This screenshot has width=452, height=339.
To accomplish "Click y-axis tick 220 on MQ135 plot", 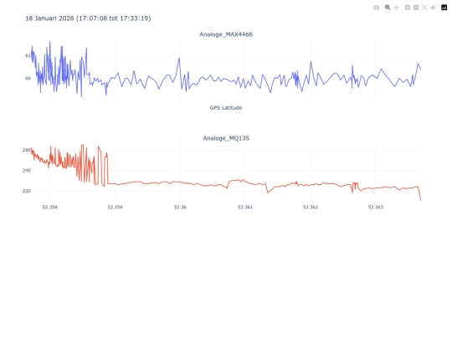I will (x=27, y=191).
